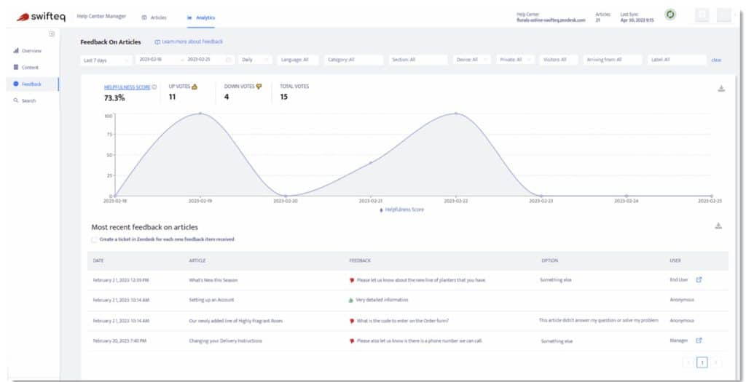Image resolution: width=746 pixels, height=382 pixels.
Task: Click the Analytics tab chart icon
Action: pos(189,17)
